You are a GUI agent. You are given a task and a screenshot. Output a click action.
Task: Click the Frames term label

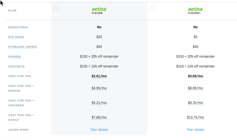(x=14, y=56)
